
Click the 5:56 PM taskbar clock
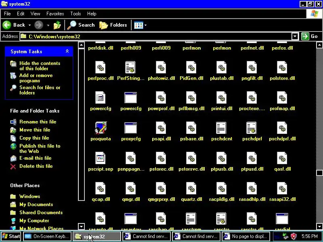pos(309,236)
